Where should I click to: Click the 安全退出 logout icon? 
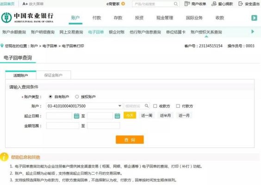(241, 4)
